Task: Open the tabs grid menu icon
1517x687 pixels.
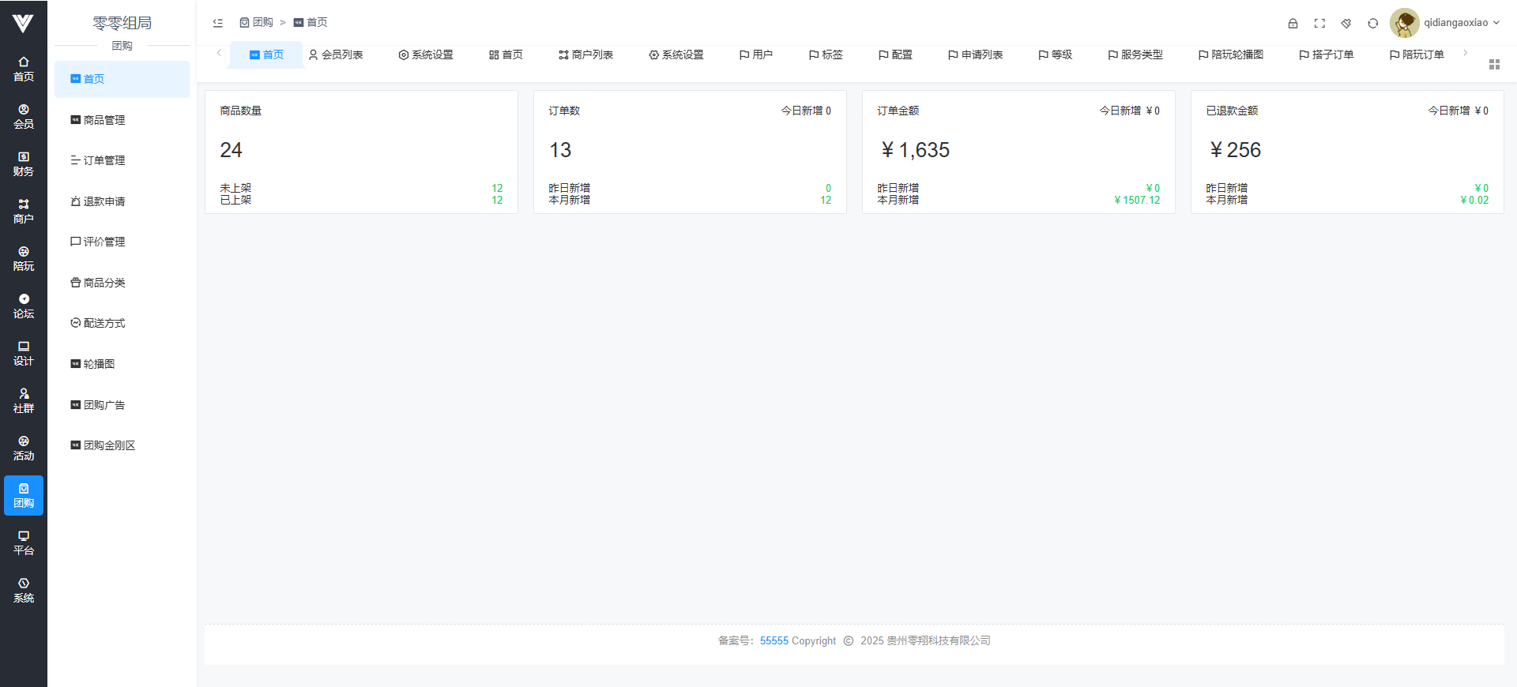Action: click(1494, 65)
